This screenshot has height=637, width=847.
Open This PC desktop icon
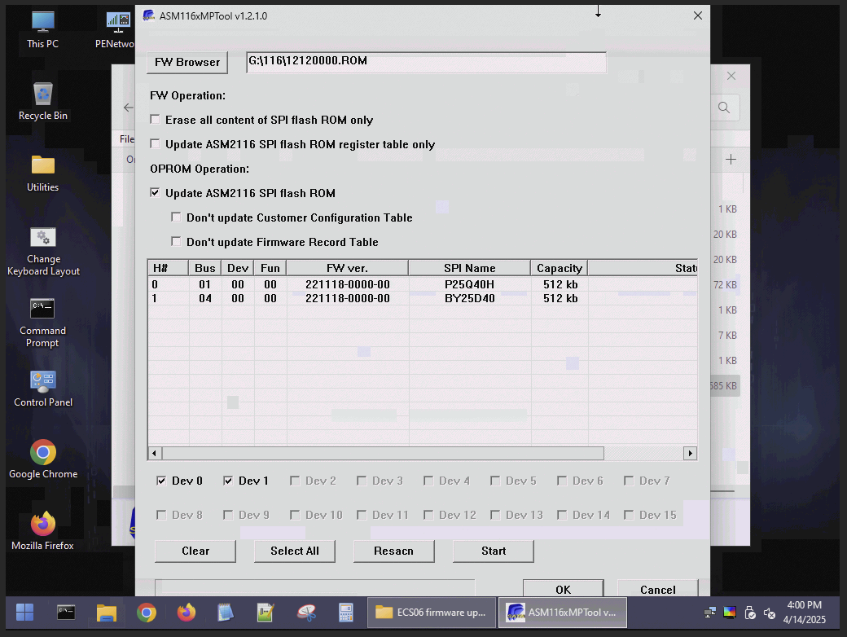pos(42,29)
